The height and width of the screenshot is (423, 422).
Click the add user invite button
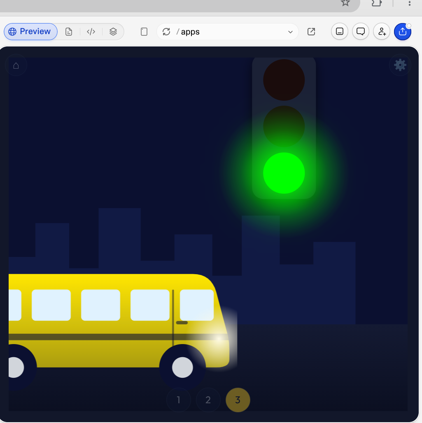click(x=382, y=32)
